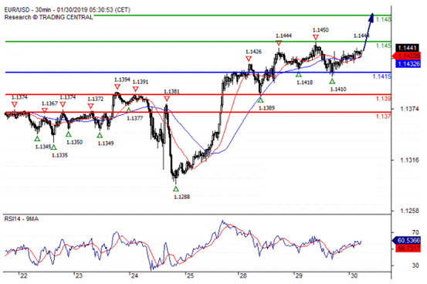Click the blue pivot line label 1.1415
Image resolution: width=427 pixels, height=284 pixels.
(x=381, y=76)
